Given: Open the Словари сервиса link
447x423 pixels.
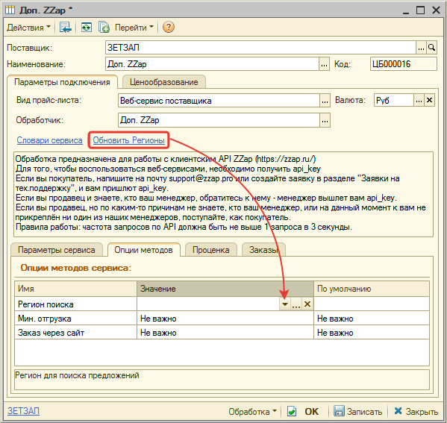Looking at the screenshot, I should (49, 140).
